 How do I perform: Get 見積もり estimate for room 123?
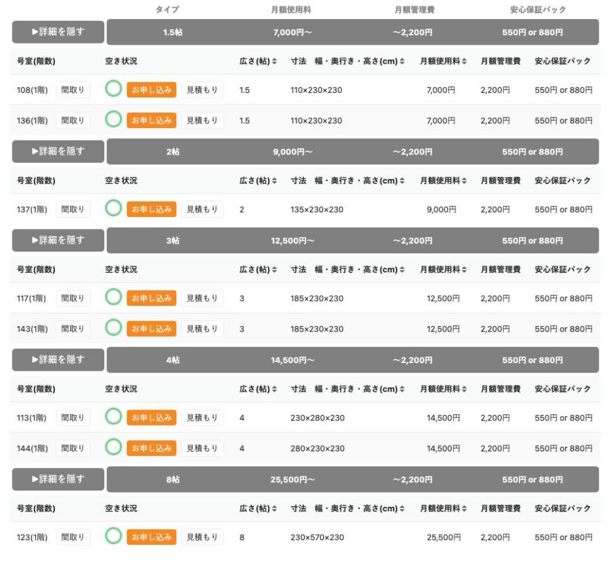pyautogui.click(x=202, y=537)
